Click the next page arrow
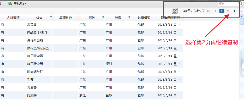 tap(235, 11)
